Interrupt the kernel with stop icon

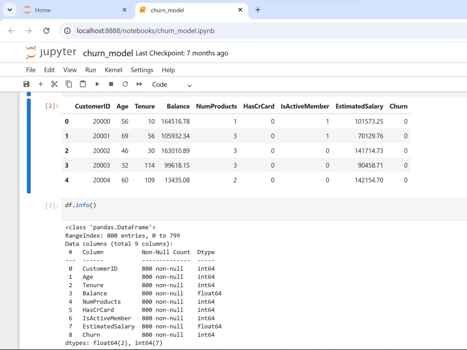tap(111, 84)
